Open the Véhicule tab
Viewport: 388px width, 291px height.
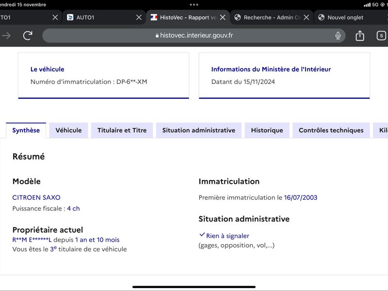(x=68, y=130)
